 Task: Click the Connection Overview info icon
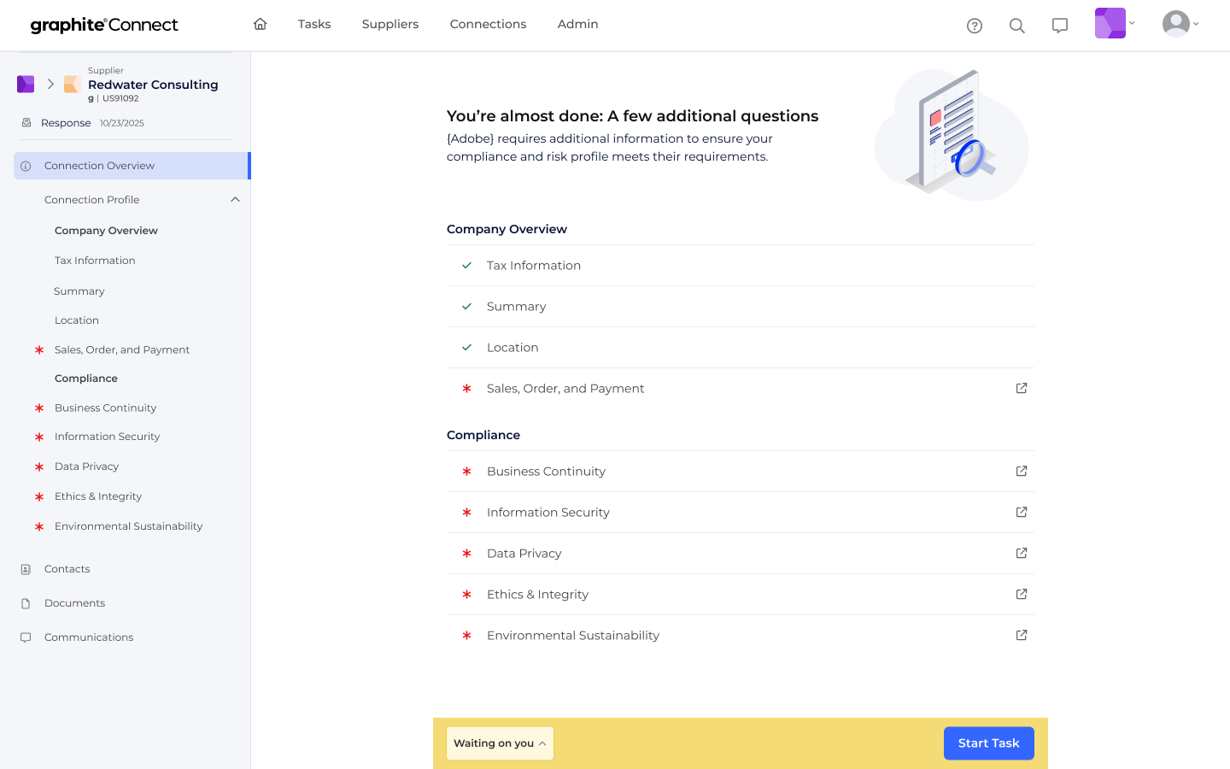(26, 166)
